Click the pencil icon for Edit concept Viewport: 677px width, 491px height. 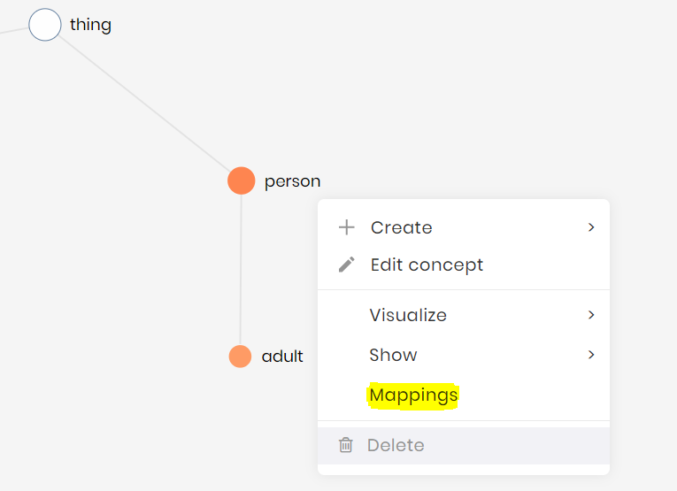pyautogui.click(x=347, y=265)
